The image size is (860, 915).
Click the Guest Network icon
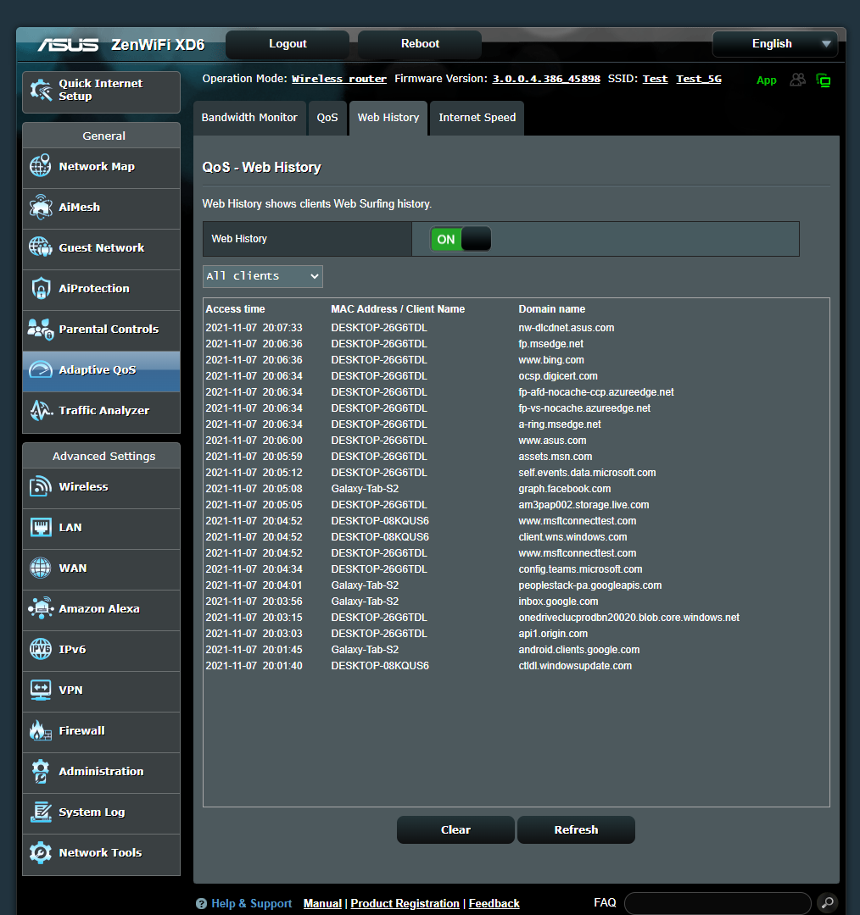coord(41,247)
